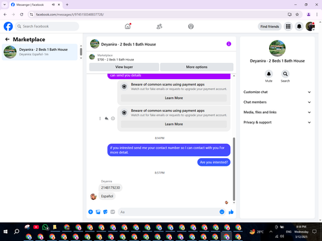Open the tab search dropdown arrow
Image resolution: width=322 pixels, height=241 pixels.
click(5, 4)
